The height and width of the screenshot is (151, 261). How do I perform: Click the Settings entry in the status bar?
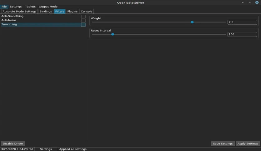point(46,149)
